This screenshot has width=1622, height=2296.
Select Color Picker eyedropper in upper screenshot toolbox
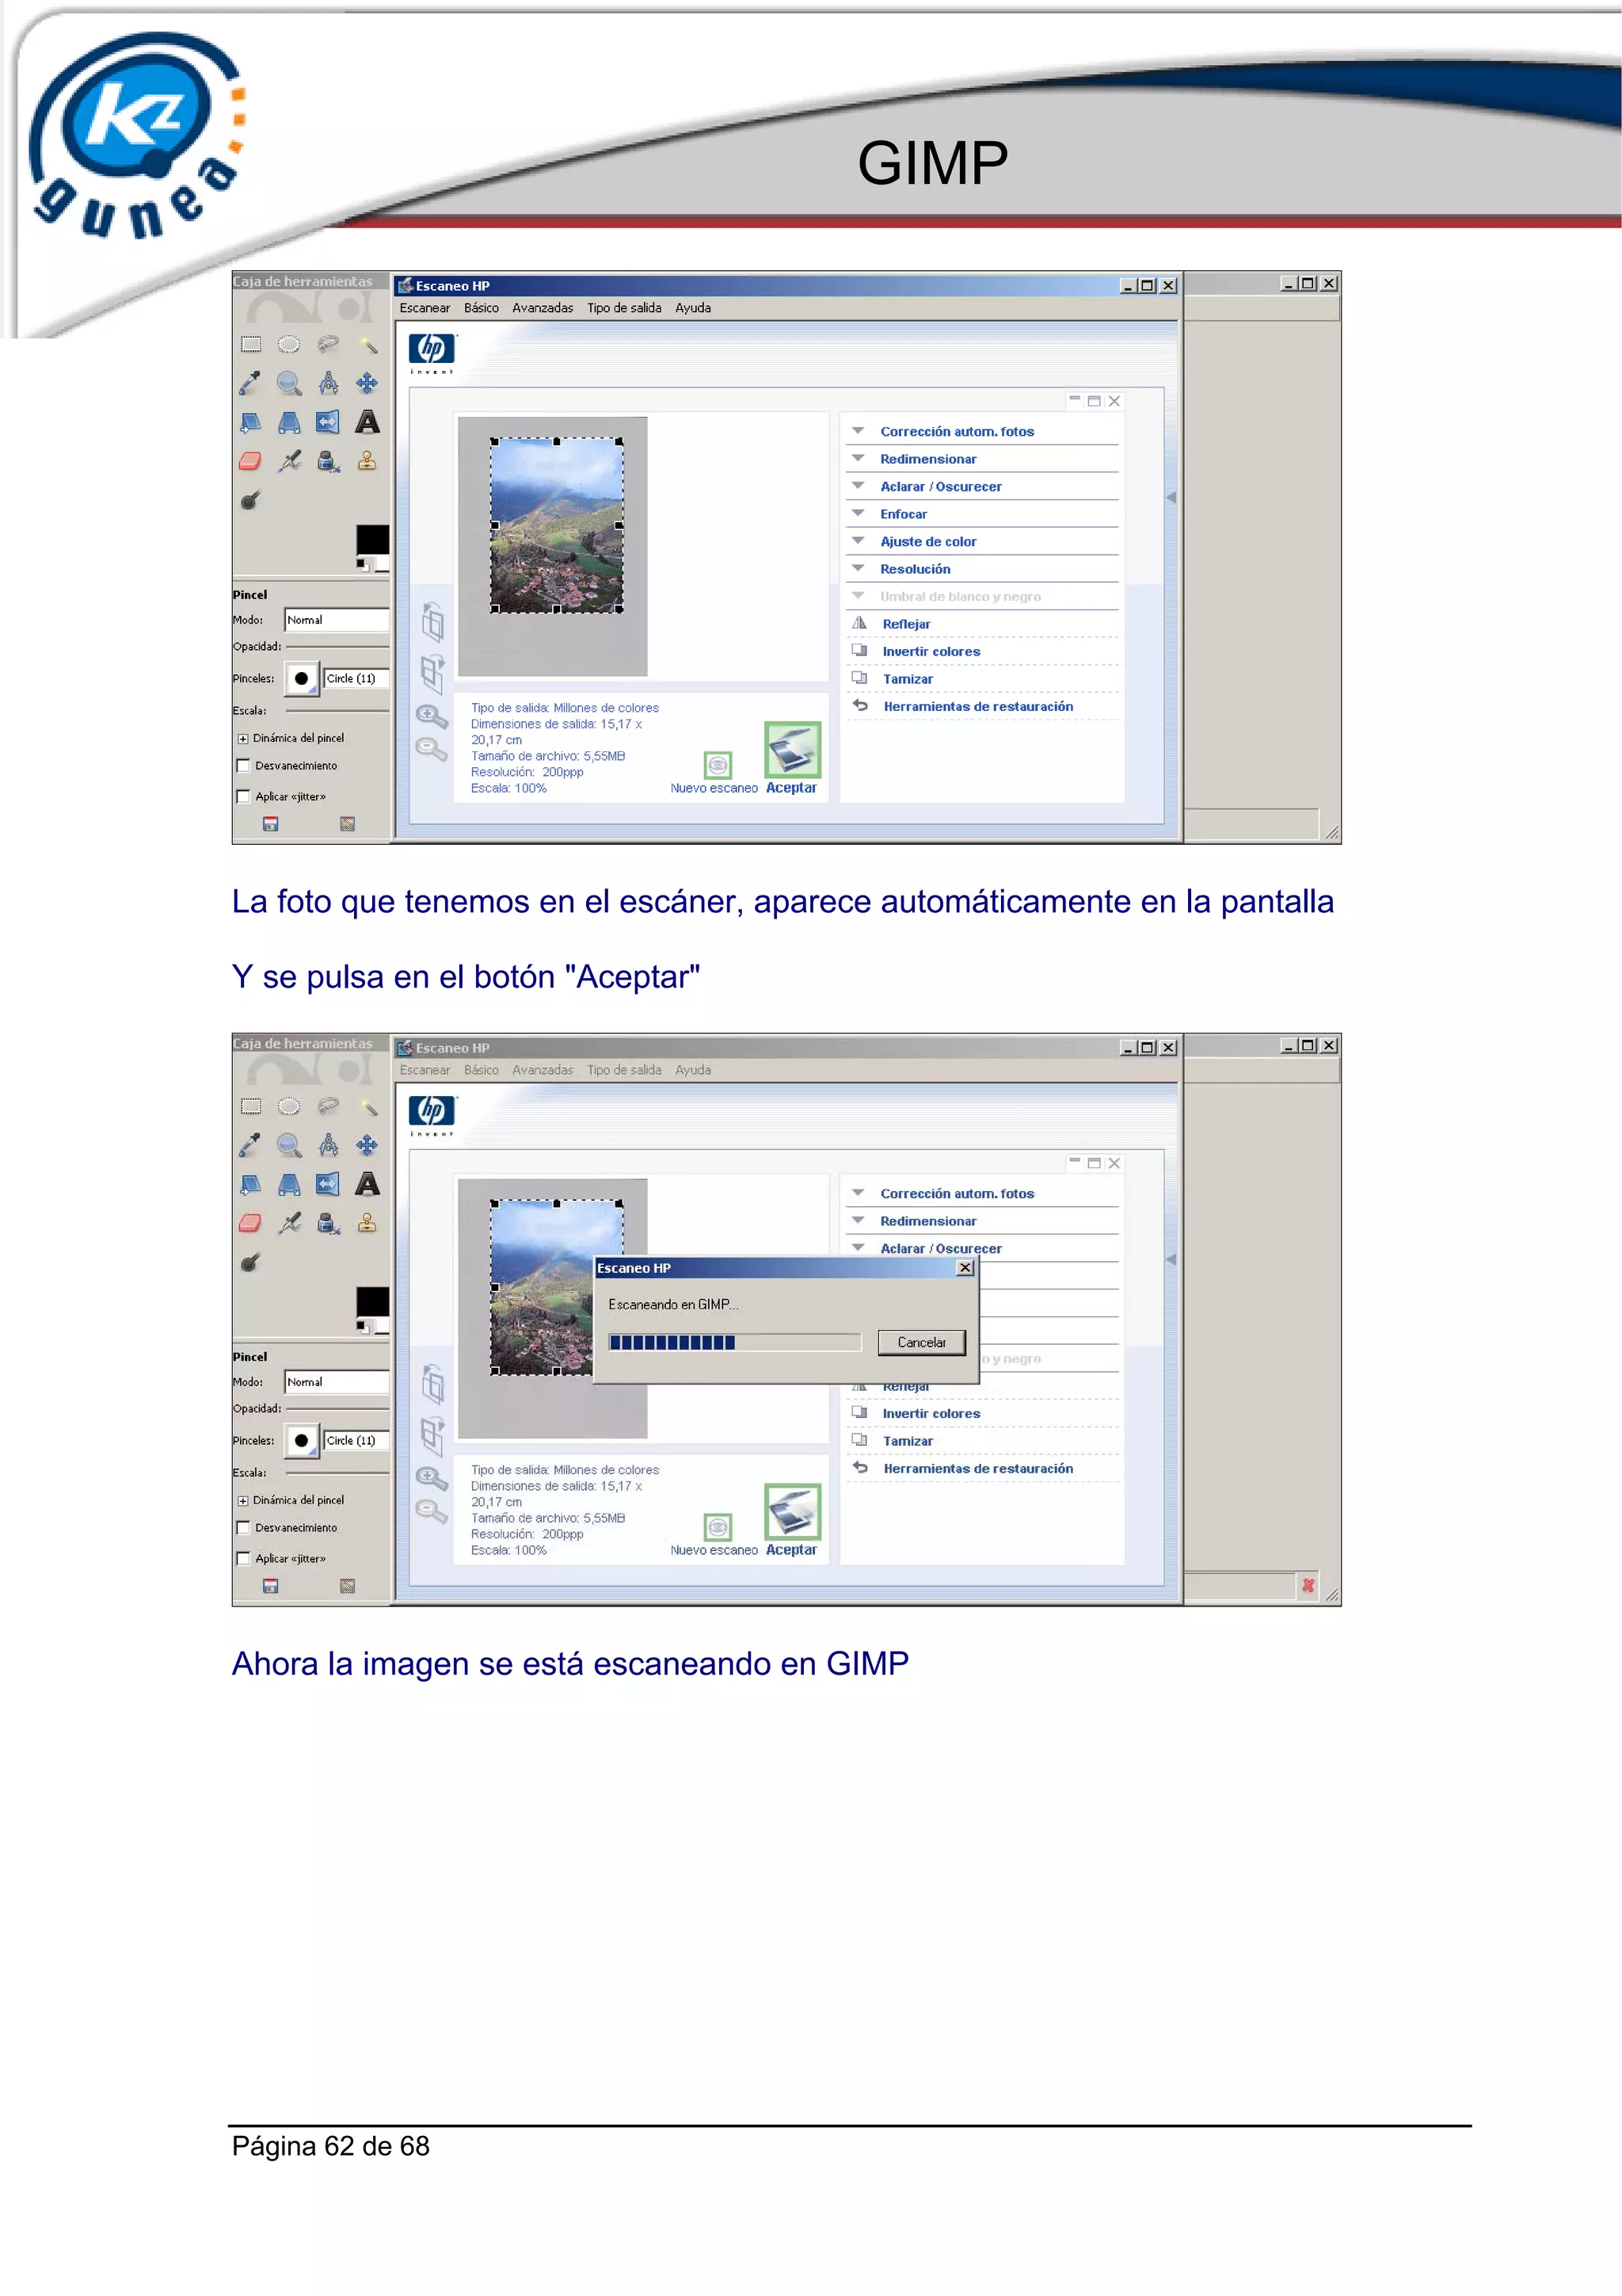251,383
